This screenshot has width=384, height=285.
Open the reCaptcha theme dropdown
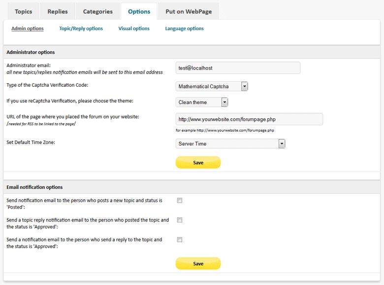202,102
